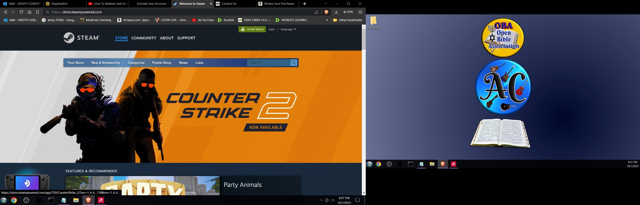Open the DEER CREEK V2.0 bookmark
The image size is (640, 205).
pos(255,20)
